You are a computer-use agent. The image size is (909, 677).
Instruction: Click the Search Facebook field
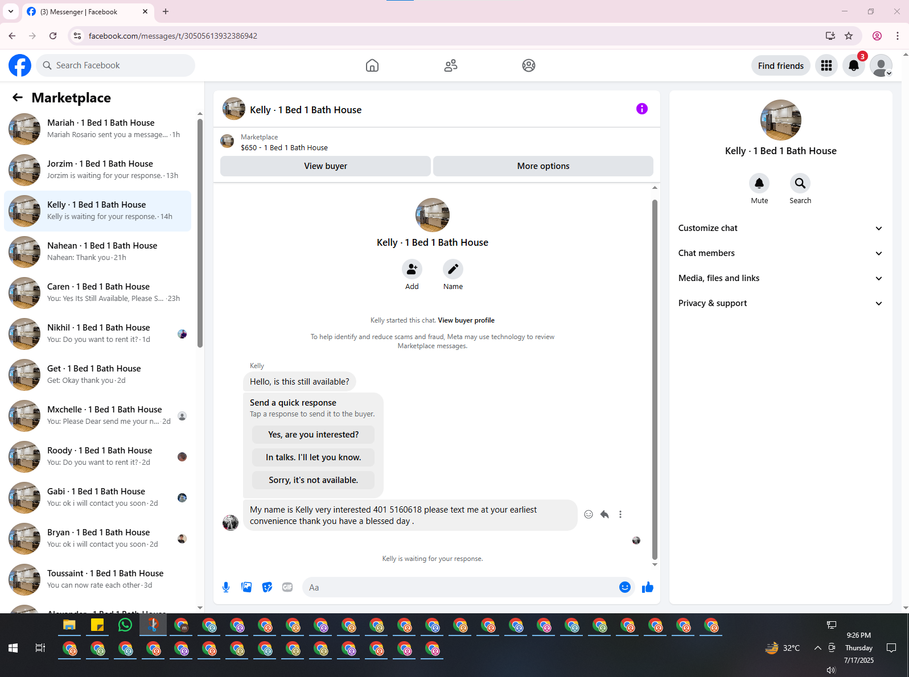click(x=116, y=65)
